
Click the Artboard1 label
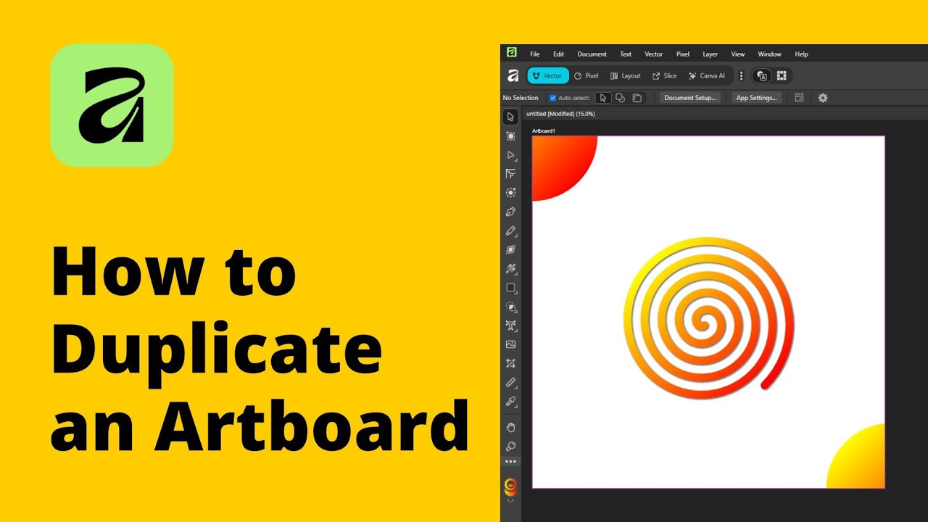(x=543, y=131)
